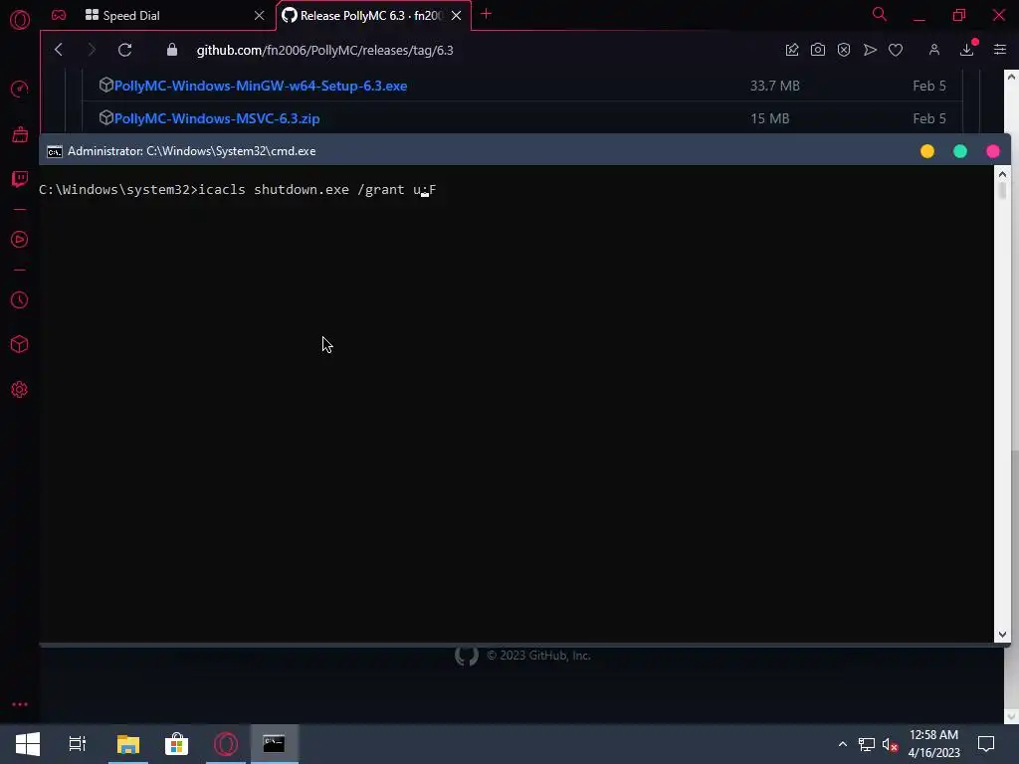1019x764 pixels.
Task: Click the address bar URL
Action: point(325,50)
